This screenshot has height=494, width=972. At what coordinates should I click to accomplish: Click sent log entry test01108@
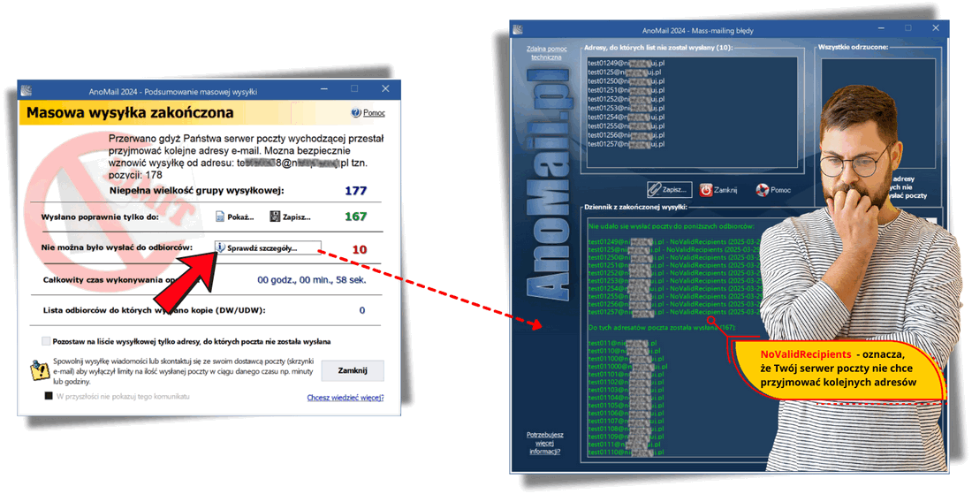(626, 429)
